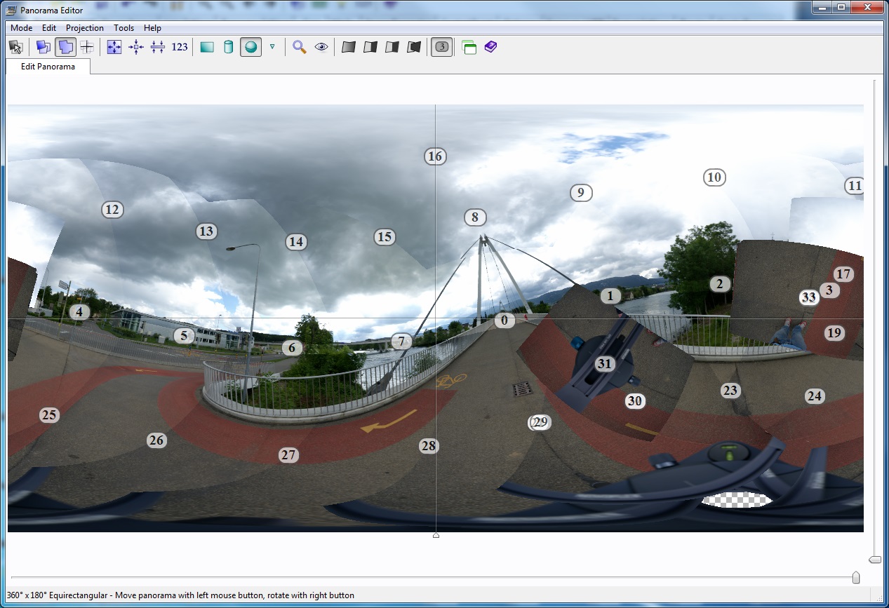Click the vertical slider handle on right
Image resolution: width=889 pixels, height=608 pixels.
click(x=874, y=559)
